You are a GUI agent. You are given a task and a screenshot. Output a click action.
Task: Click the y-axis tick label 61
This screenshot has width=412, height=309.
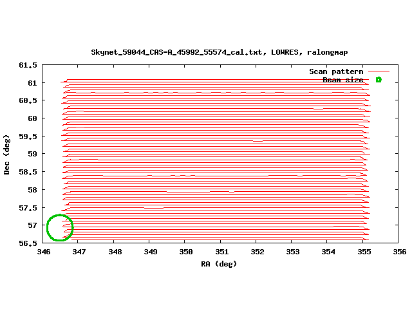click(32, 83)
